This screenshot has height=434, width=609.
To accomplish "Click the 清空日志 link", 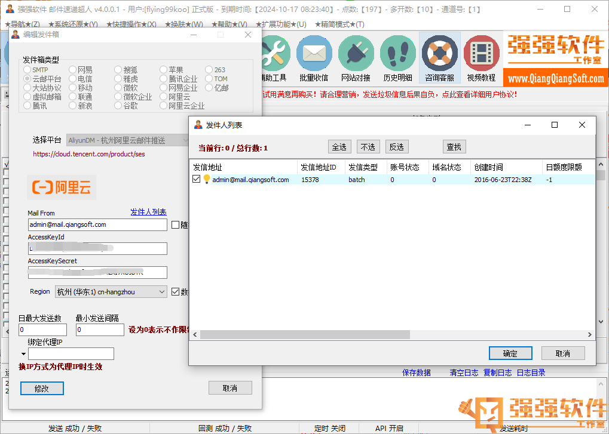I will point(464,373).
